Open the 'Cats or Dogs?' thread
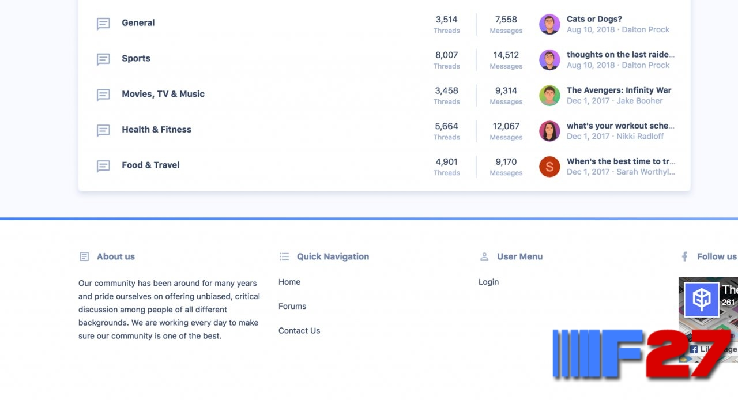 pyautogui.click(x=594, y=19)
